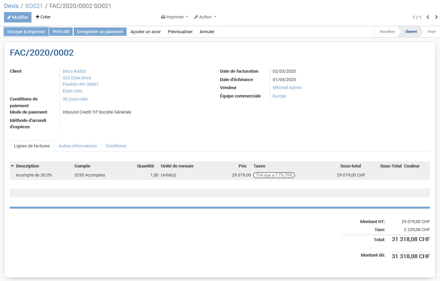Open the Imprimer dropdown menu
Viewport: 440px width, 281px height.
pos(174,17)
